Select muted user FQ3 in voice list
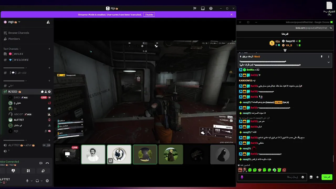This screenshot has width=336, height=189. click(x=16, y=131)
